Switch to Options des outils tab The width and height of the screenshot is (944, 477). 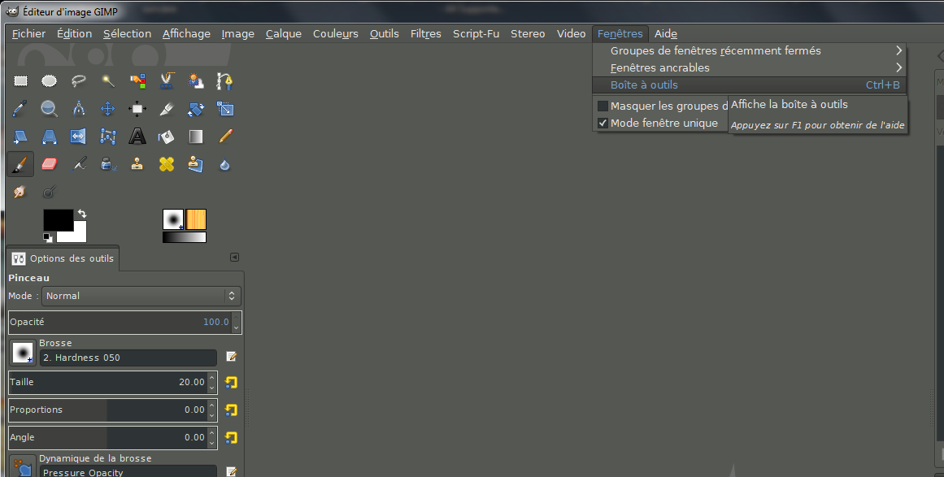pos(63,258)
